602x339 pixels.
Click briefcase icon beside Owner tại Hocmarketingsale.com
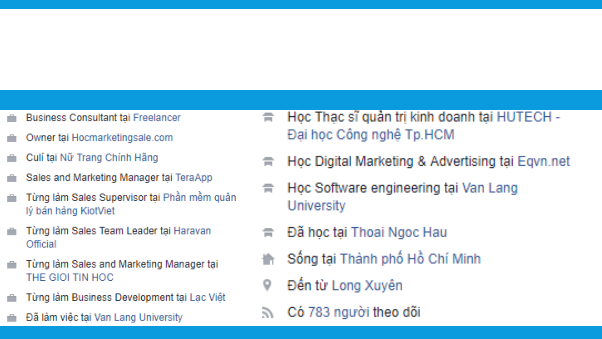click(x=12, y=138)
